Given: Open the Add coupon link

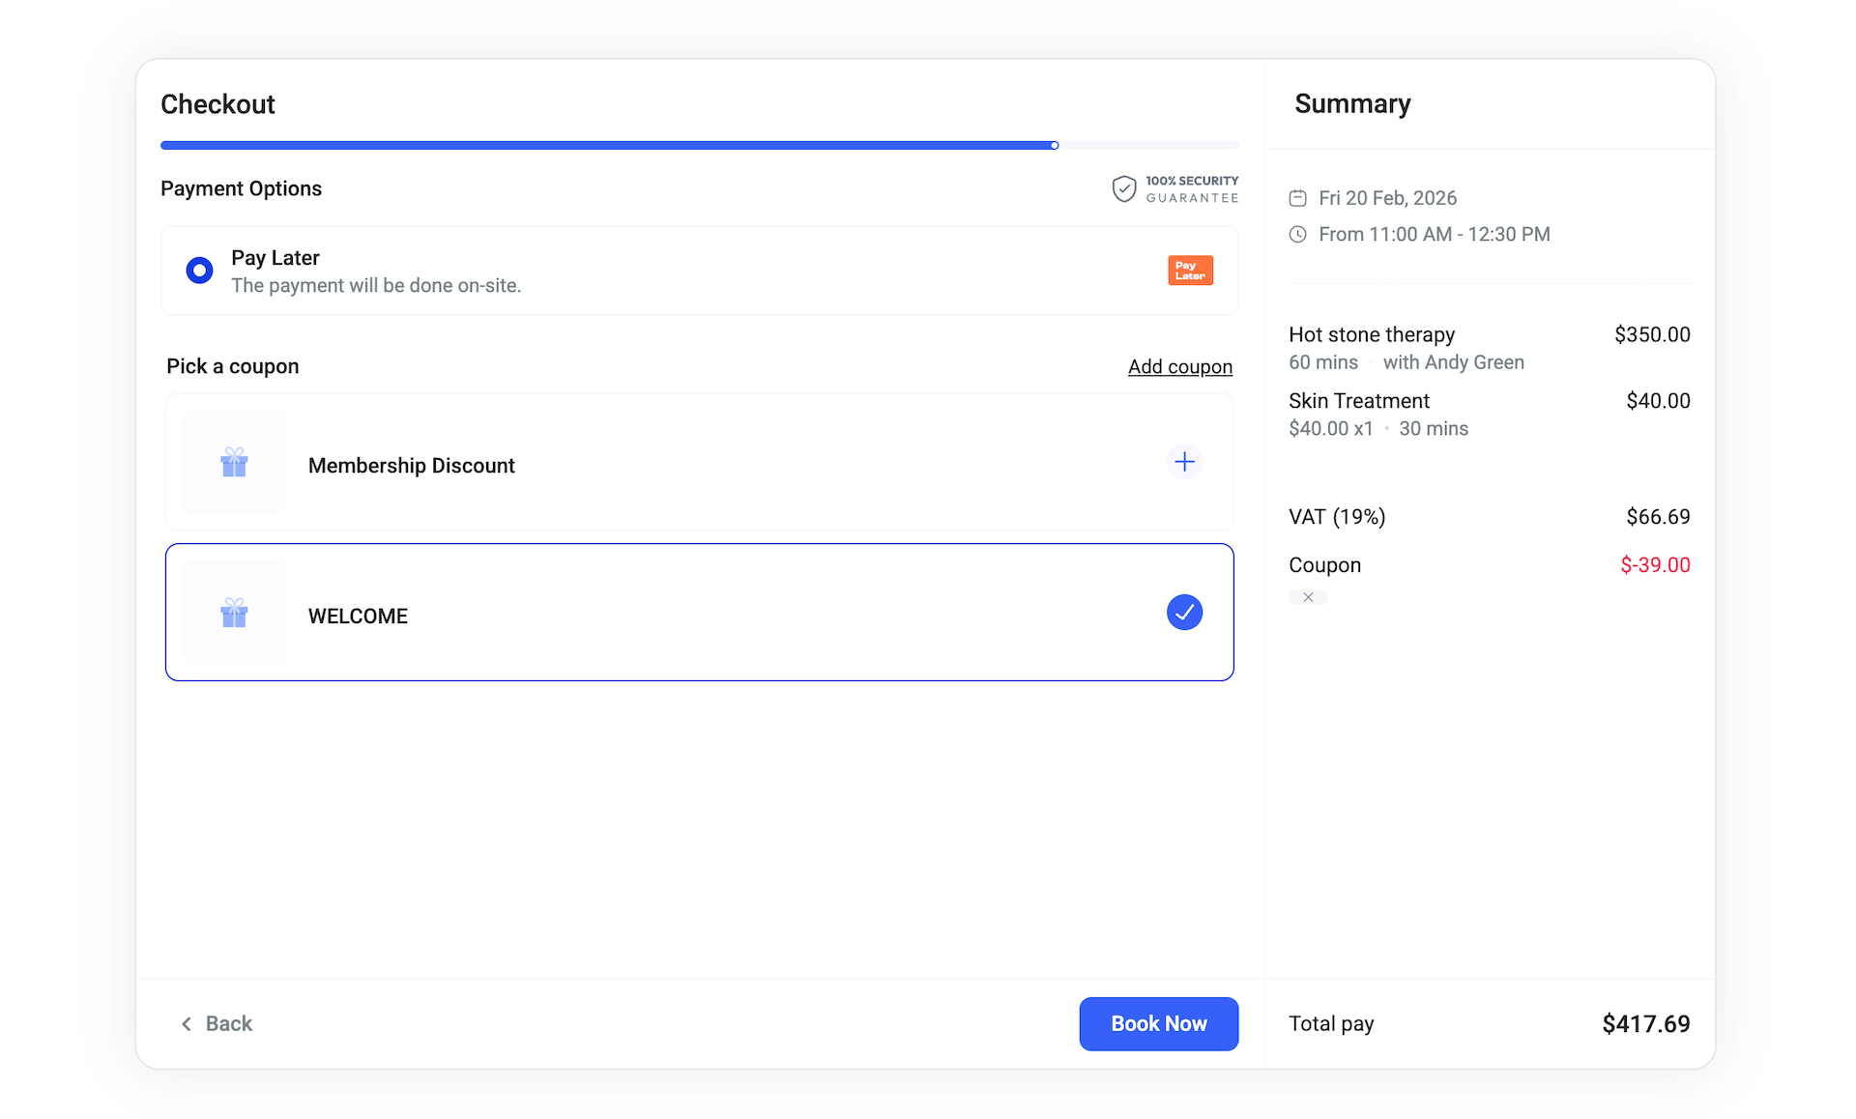Looking at the screenshot, I should coord(1179,367).
